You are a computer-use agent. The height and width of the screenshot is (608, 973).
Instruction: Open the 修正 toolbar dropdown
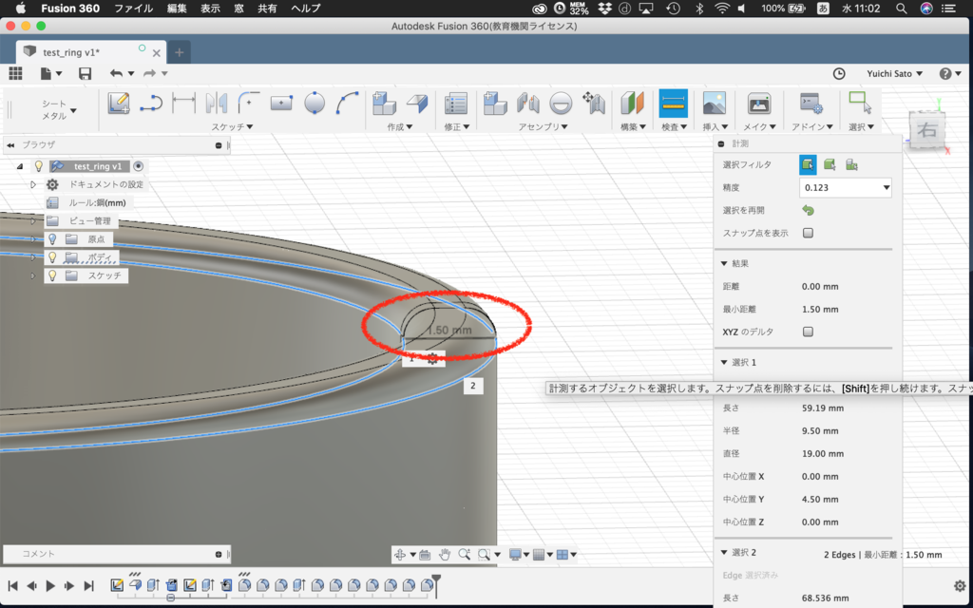[457, 126]
